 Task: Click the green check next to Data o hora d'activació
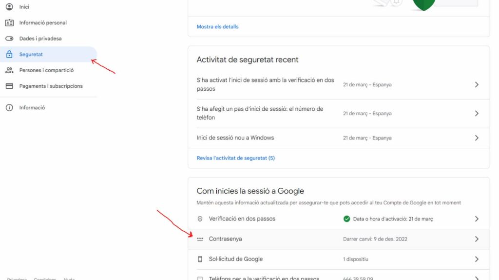point(346,219)
